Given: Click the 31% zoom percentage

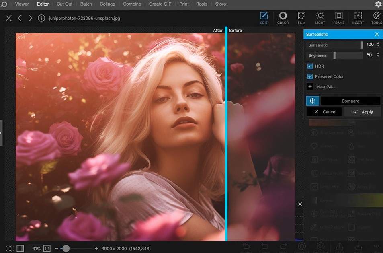Looking at the screenshot, I should (37, 249).
